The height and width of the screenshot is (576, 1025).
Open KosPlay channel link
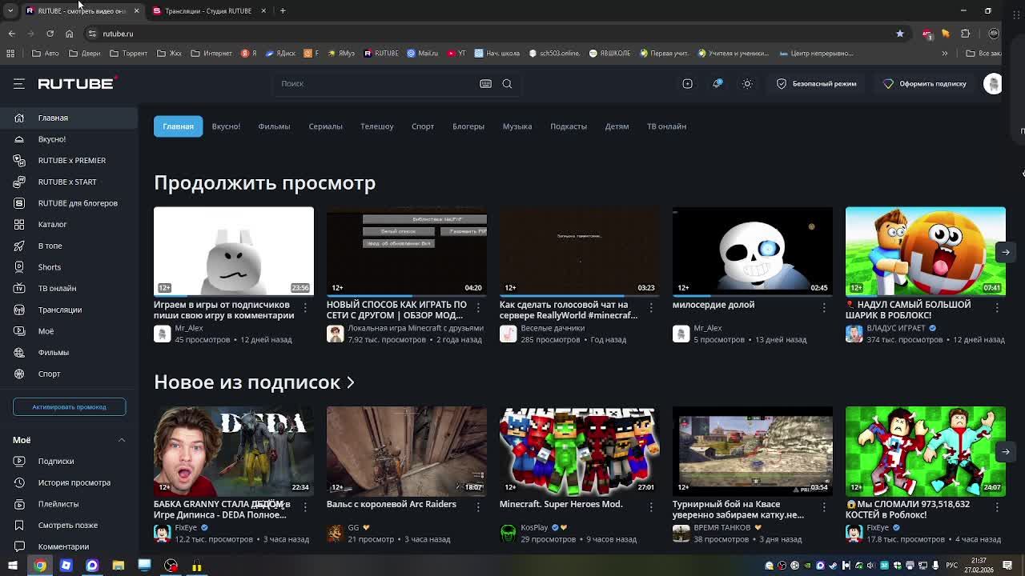click(534, 527)
